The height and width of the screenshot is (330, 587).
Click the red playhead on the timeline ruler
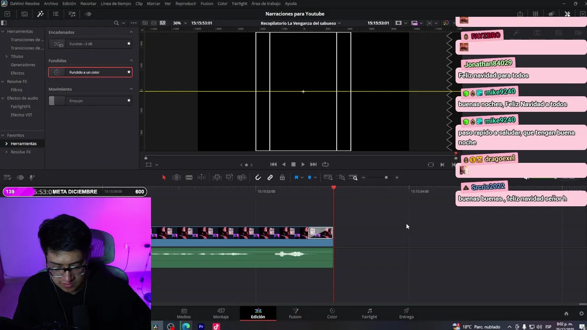coord(333,187)
